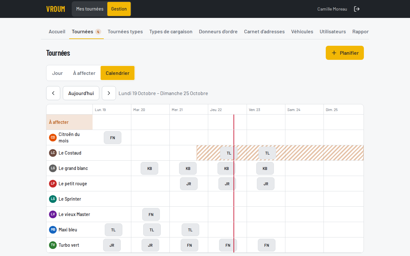
Task: Open the Tournées types tab
Action: (x=125, y=32)
